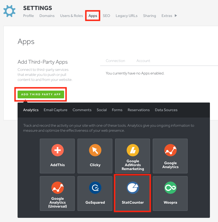Viewport: 218px width, 222px height.
Task: Go to Legacy URLs settings
Action: click(126, 16)
